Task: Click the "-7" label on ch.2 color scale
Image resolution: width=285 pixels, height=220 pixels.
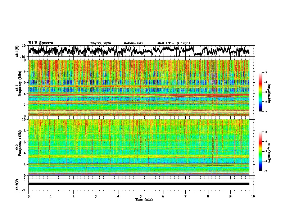Action: pos(266,171)
